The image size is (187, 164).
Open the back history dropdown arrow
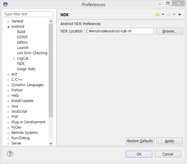[163, 14]
